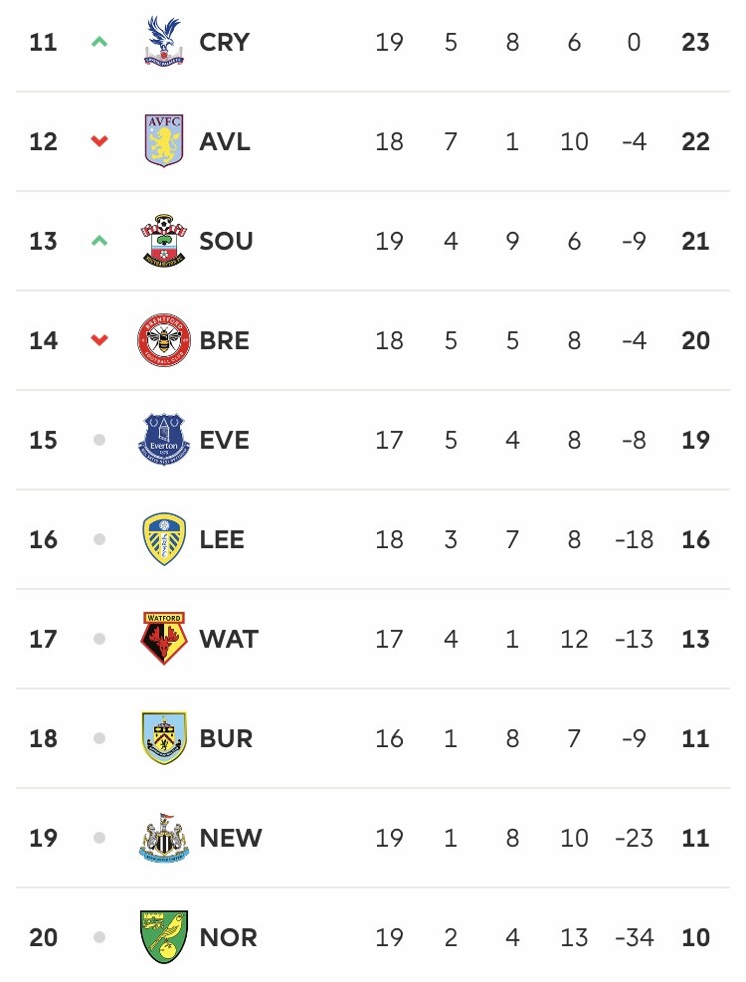Click the Crystal Palace club crest
This screenshot has height=982, width=746.
(x=163, y=42)
